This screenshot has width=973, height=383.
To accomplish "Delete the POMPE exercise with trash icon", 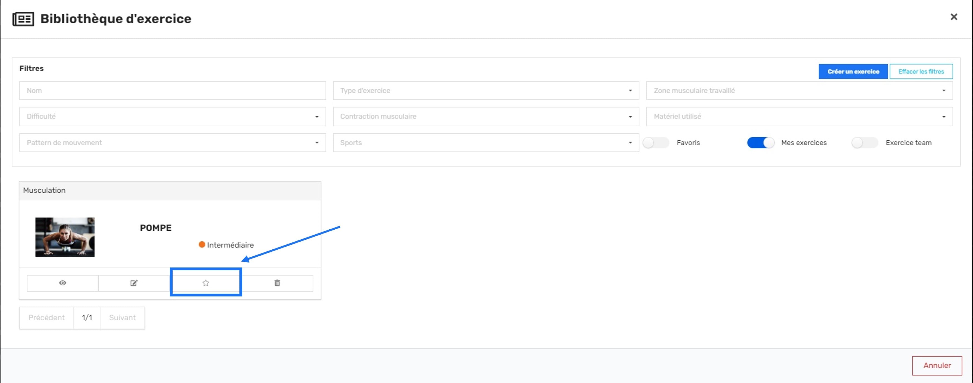I will pyautogui.click(x=277, y=283).
